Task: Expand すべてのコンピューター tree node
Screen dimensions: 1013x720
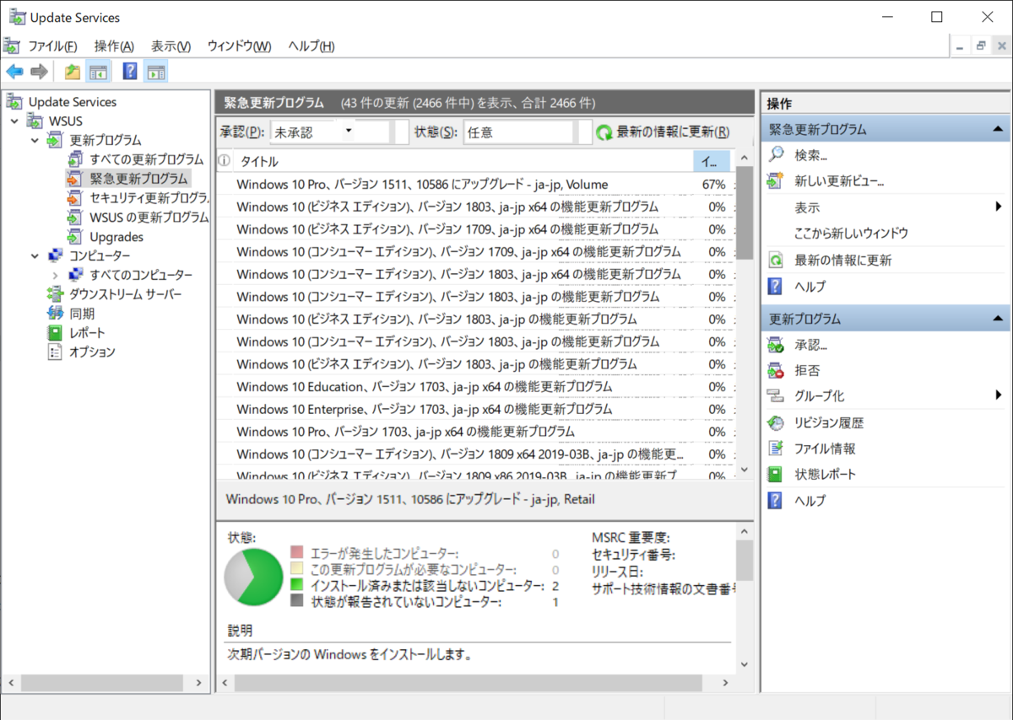Action: pyautogui.click(x=55, y=275)
